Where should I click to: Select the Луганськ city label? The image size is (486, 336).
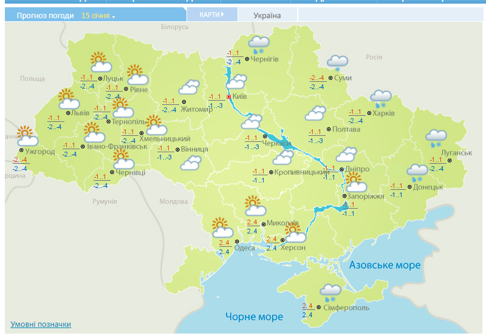pos(457,152)
